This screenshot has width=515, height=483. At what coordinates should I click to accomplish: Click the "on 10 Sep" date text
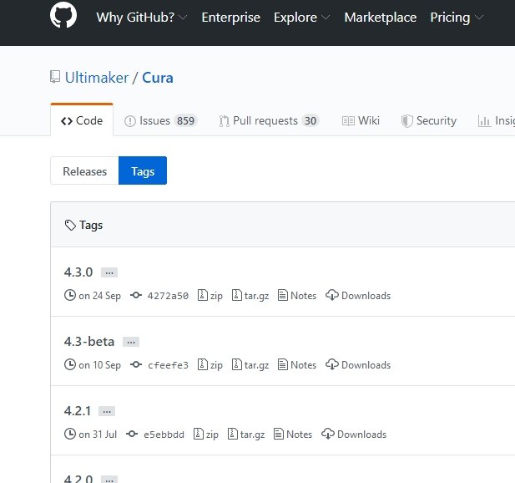[99, 365]
